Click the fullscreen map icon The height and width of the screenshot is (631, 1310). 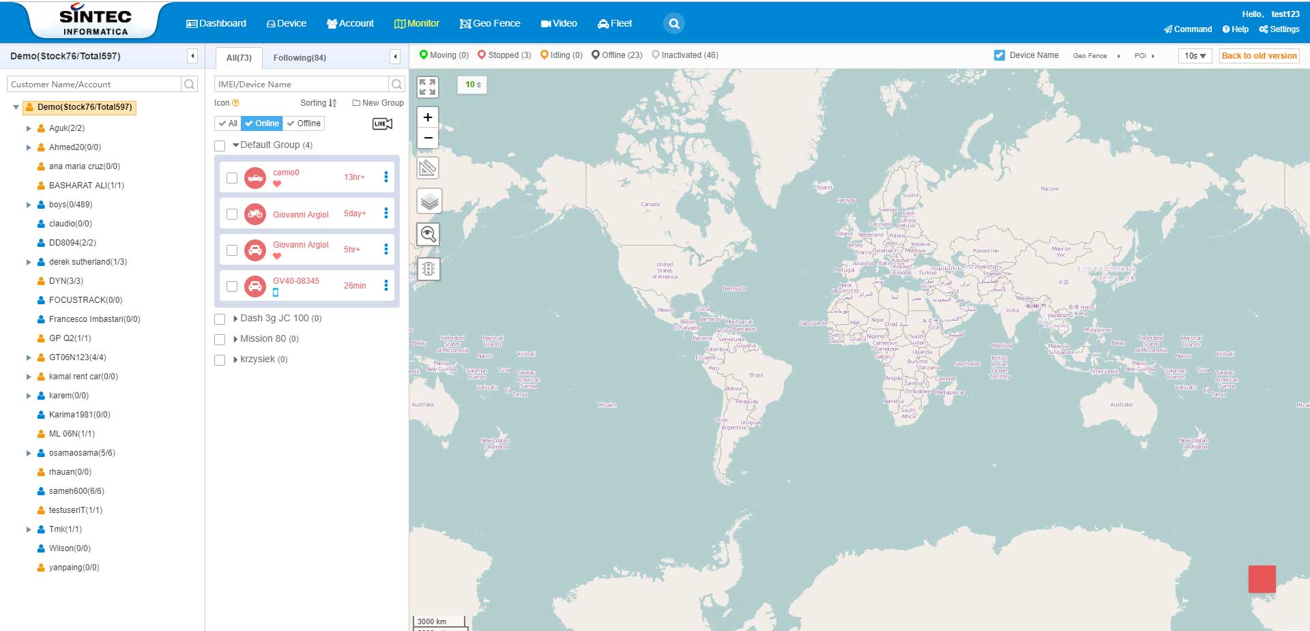(x=428, y=87)
